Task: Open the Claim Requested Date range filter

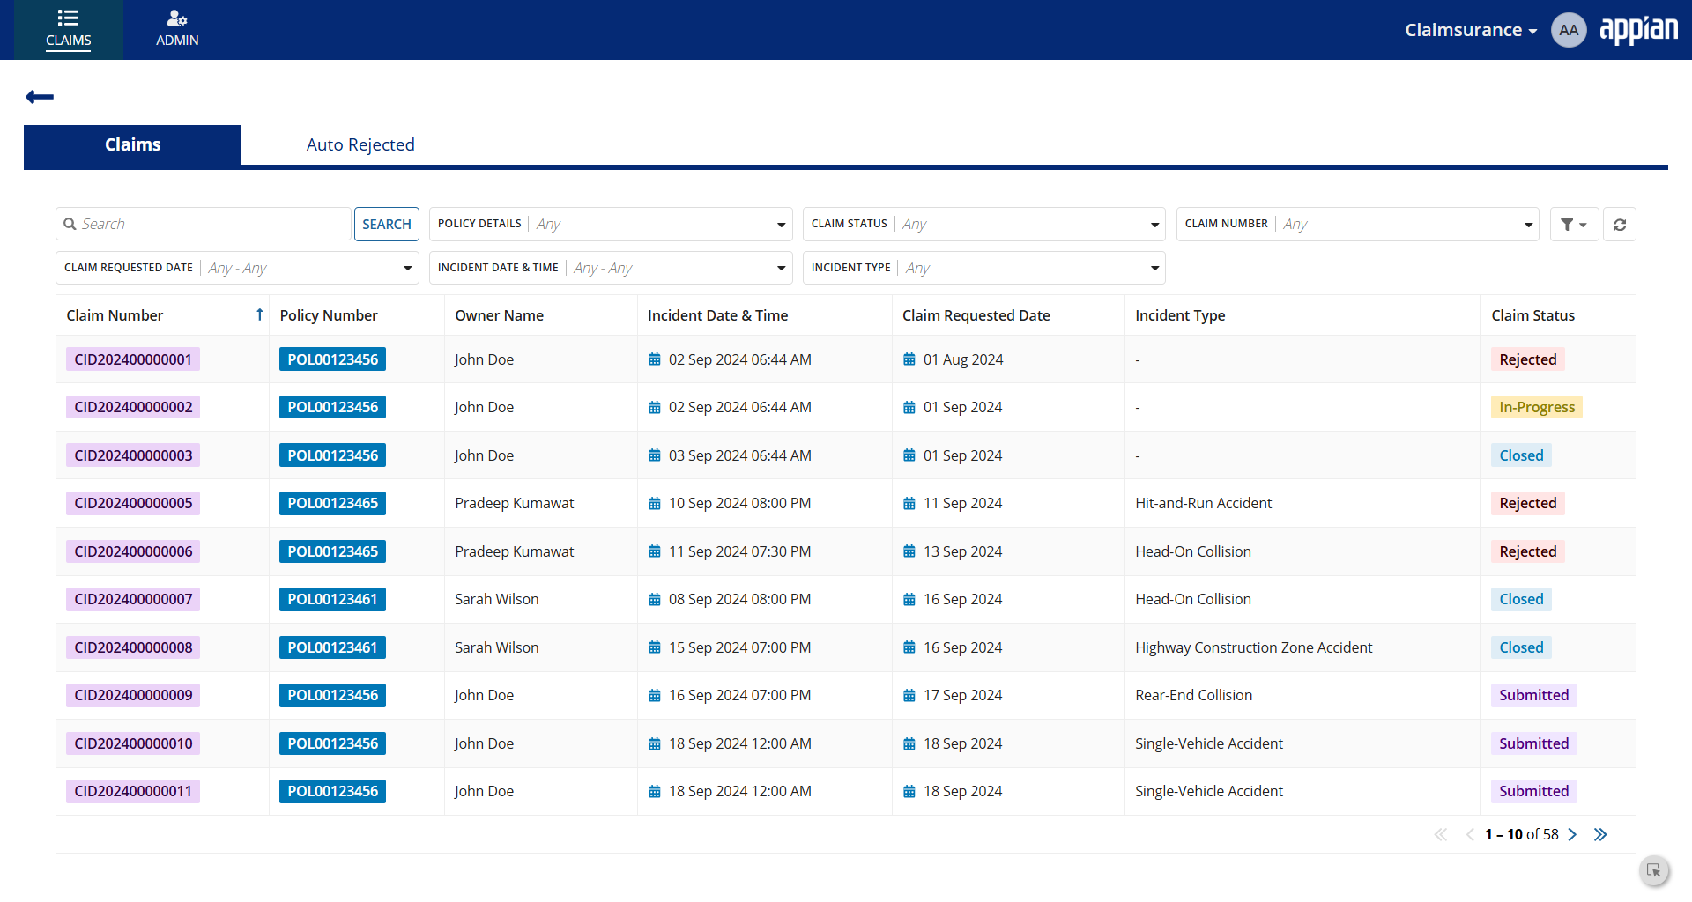Action: [237, 268]
